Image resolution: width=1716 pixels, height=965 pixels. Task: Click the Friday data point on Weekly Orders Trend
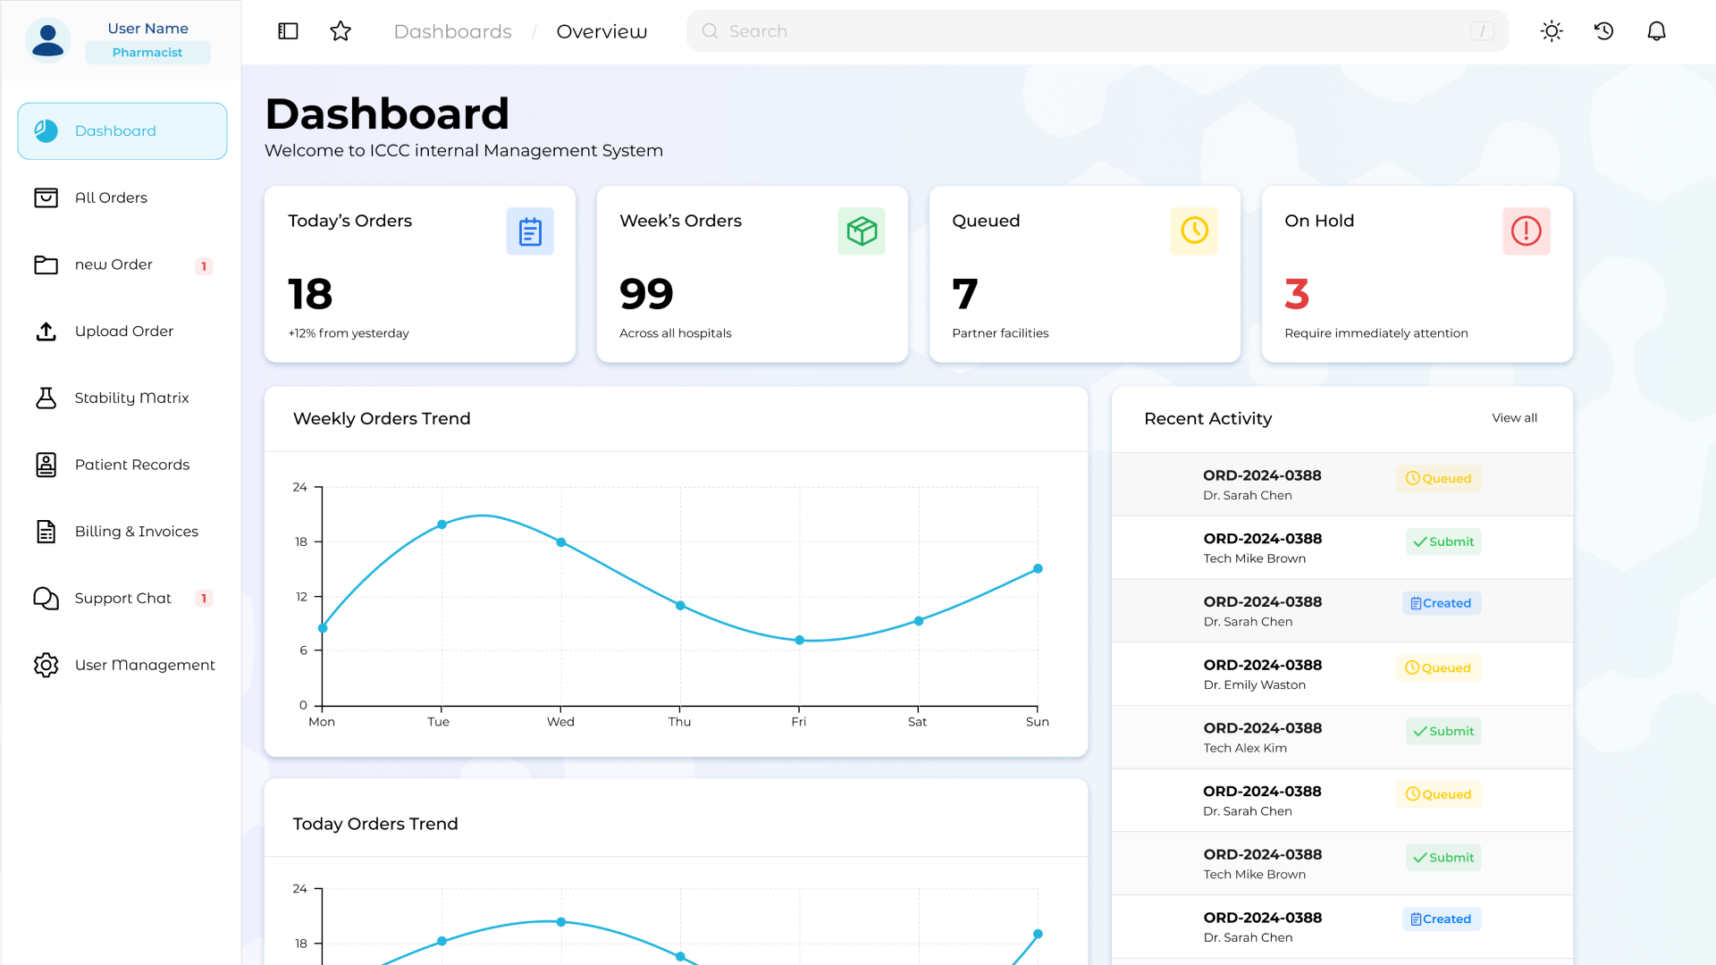(x=798, y=640)
